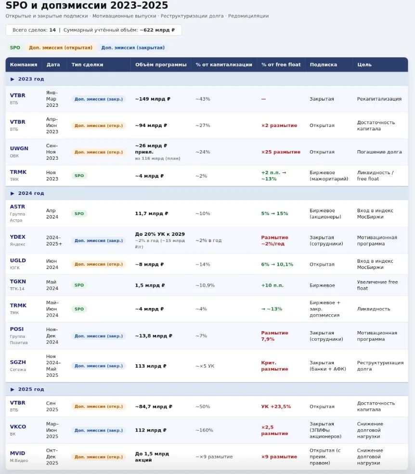Collapse the 2025 год group triangle

(13, 389)
